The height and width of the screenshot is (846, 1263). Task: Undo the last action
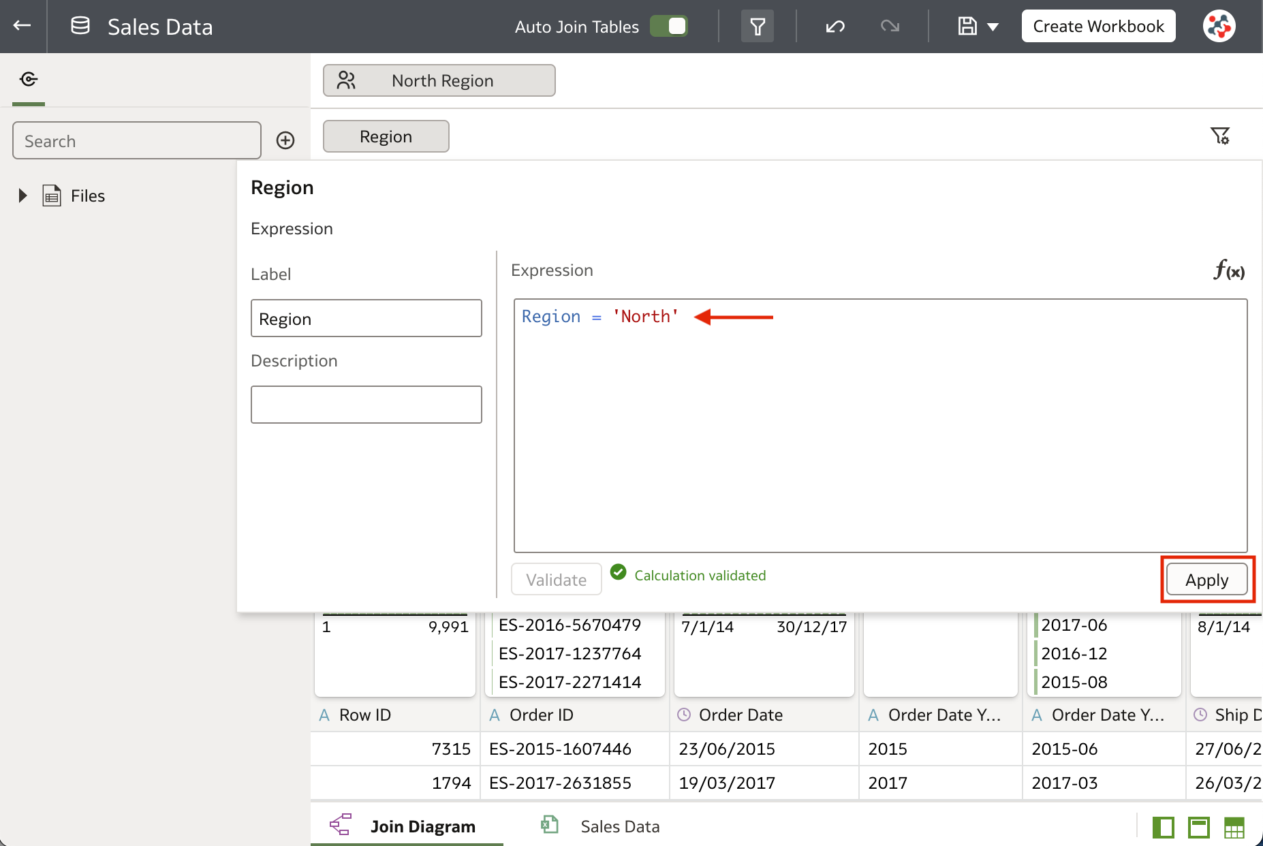835,27
